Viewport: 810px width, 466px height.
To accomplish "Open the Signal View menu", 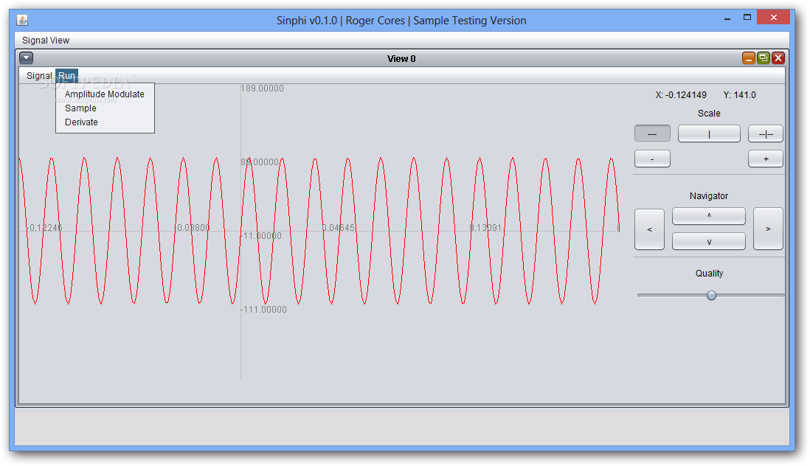I will click(x=46, y=41).
